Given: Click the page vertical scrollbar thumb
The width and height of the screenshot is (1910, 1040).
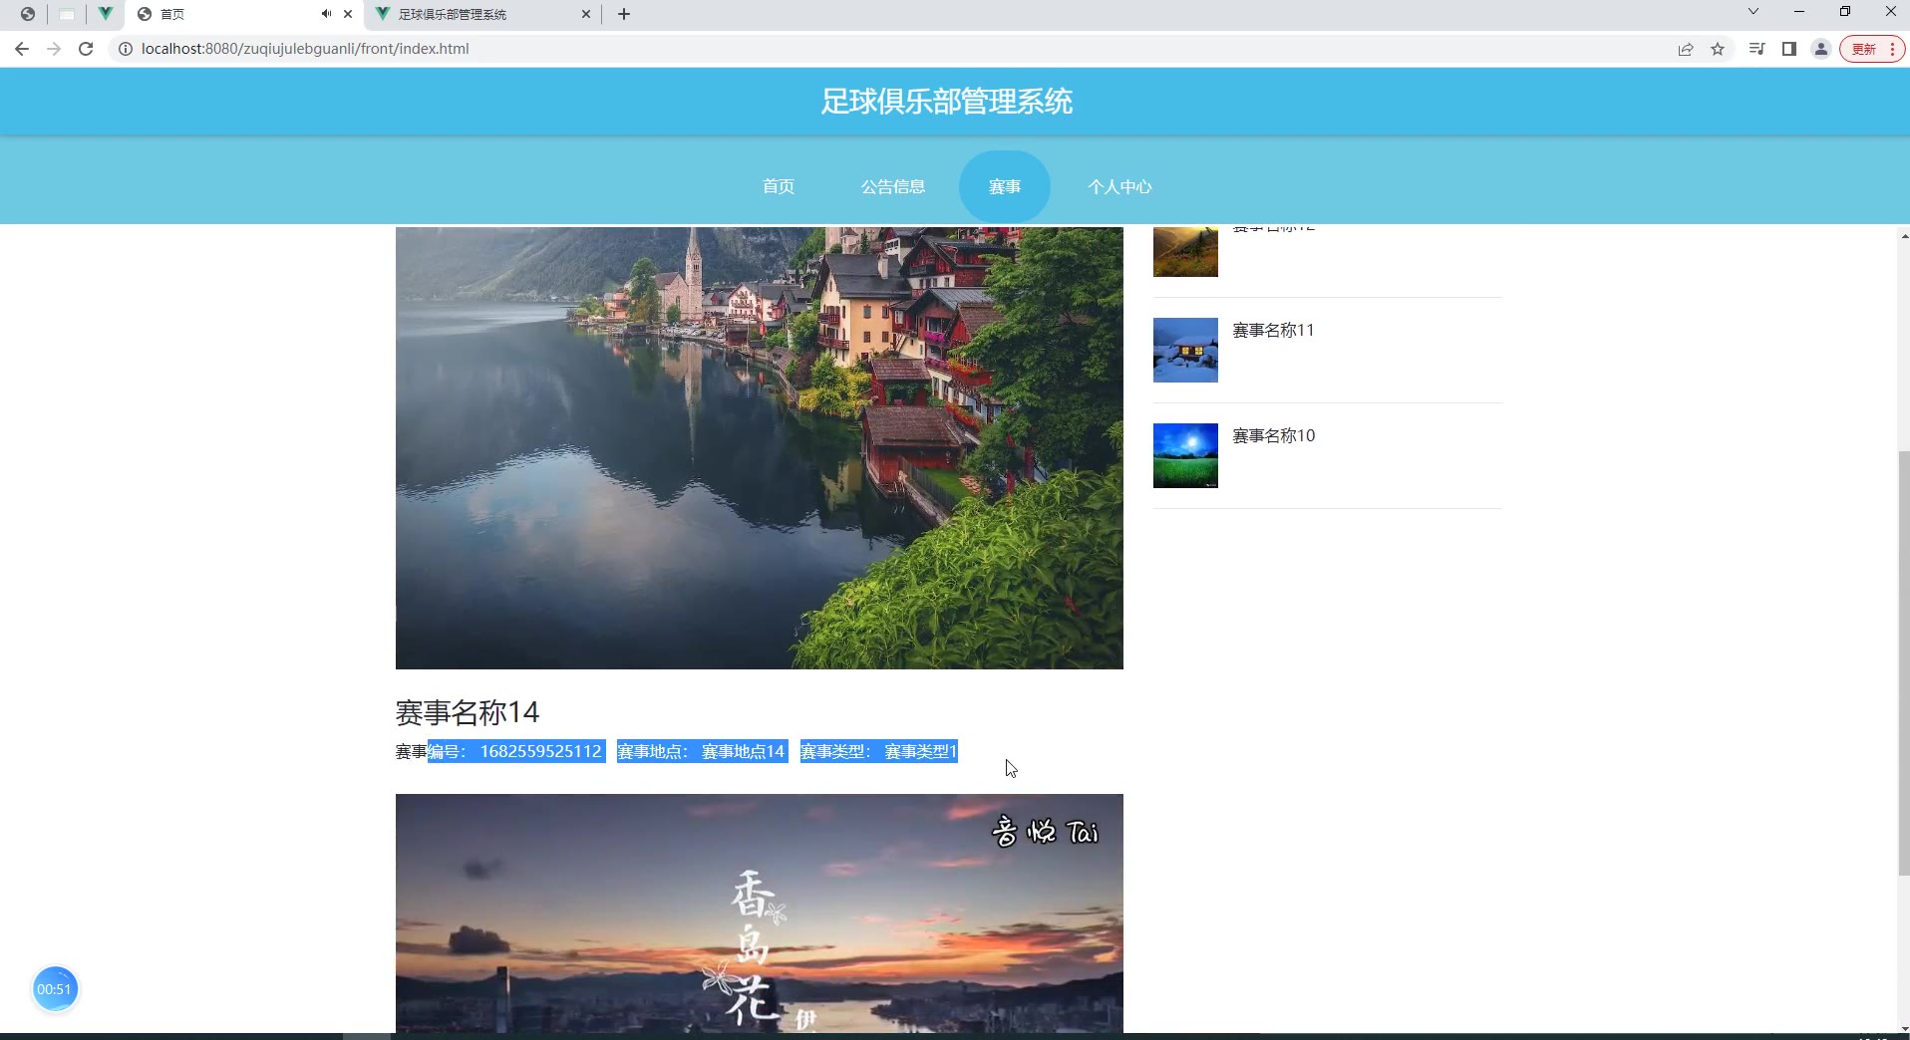Looking at the screenshot, I should coord(1904,663).
